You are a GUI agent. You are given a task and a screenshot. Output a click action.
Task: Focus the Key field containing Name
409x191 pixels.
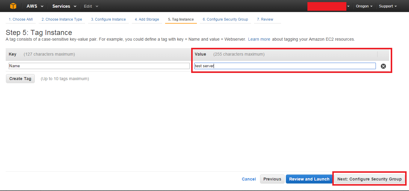pyautogui.click(x=99, y=66)
